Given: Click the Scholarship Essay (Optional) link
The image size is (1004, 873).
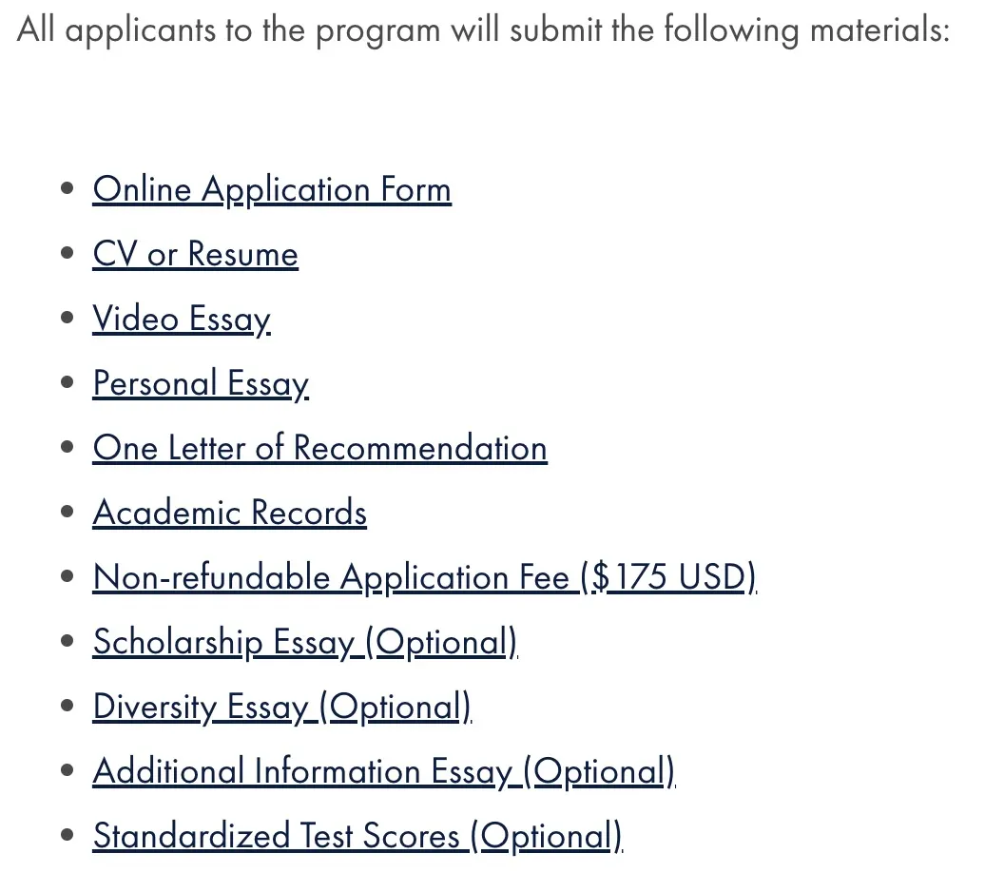Looking at the screenshot, I should coord(304,642).
